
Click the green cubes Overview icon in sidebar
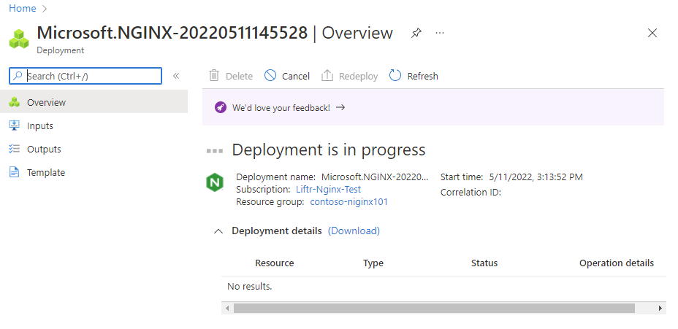click(x=15, y=102)
